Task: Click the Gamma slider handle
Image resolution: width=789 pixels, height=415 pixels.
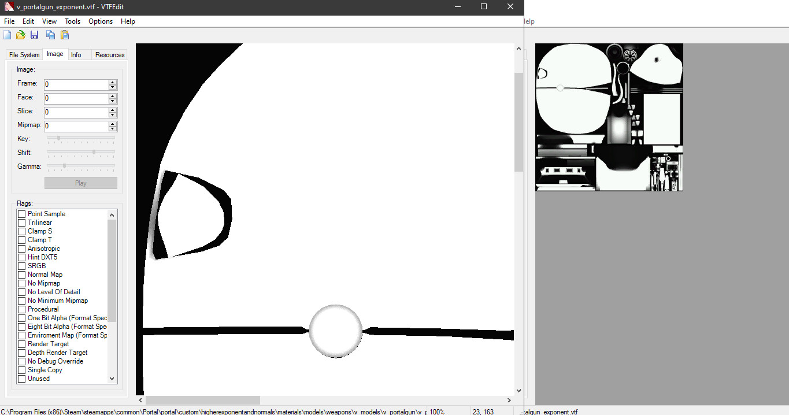Action: [x=64, y=166]
